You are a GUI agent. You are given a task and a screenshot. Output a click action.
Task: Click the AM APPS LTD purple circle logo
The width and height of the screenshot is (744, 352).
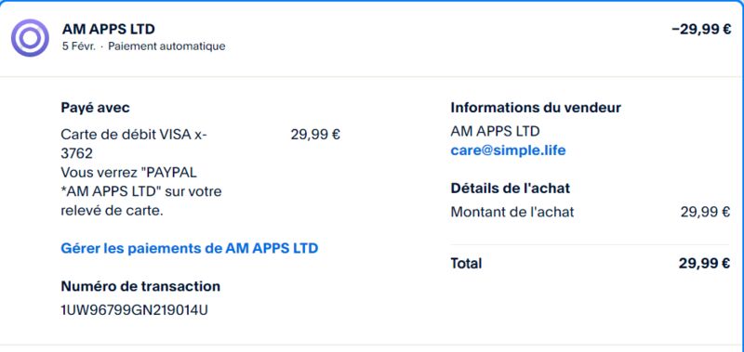click(30, 38)
